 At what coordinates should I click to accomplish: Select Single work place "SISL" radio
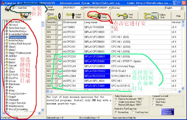tap(116, 102)
